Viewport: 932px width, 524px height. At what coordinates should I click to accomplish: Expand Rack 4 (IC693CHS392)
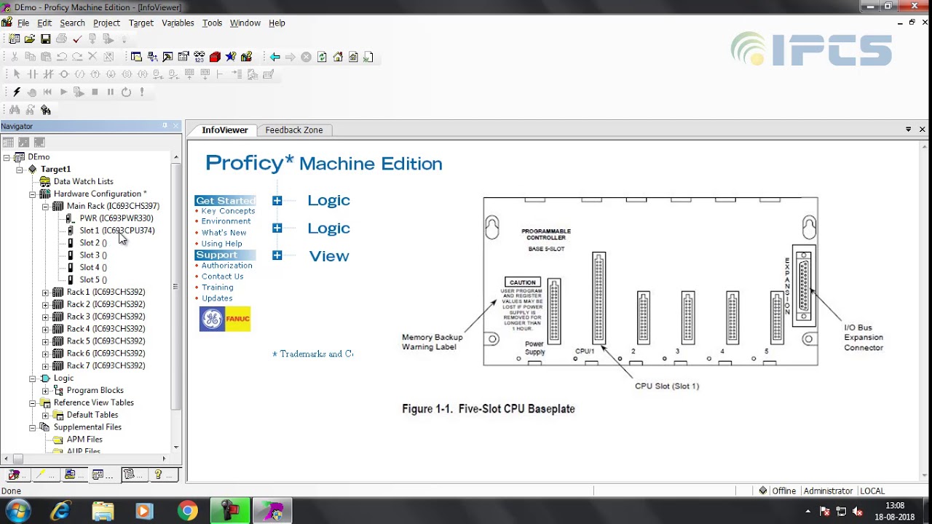coord(45,329)
